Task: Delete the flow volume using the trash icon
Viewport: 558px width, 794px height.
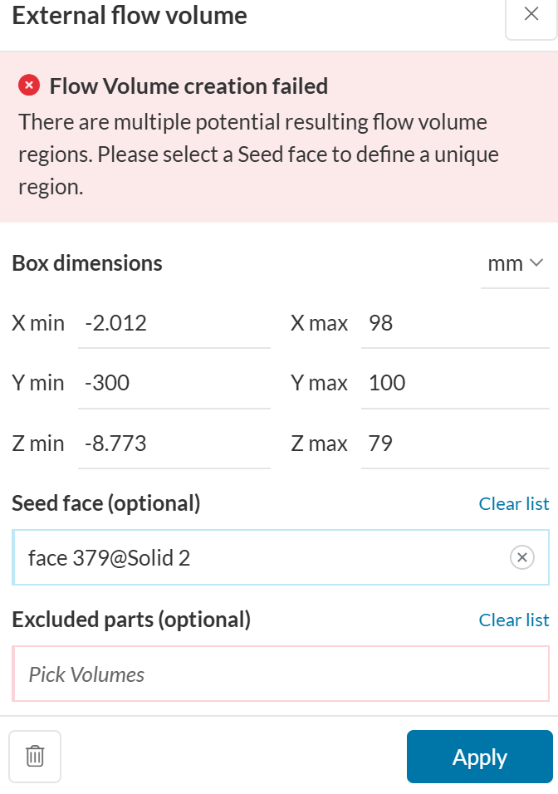Action: coord(35,756)
